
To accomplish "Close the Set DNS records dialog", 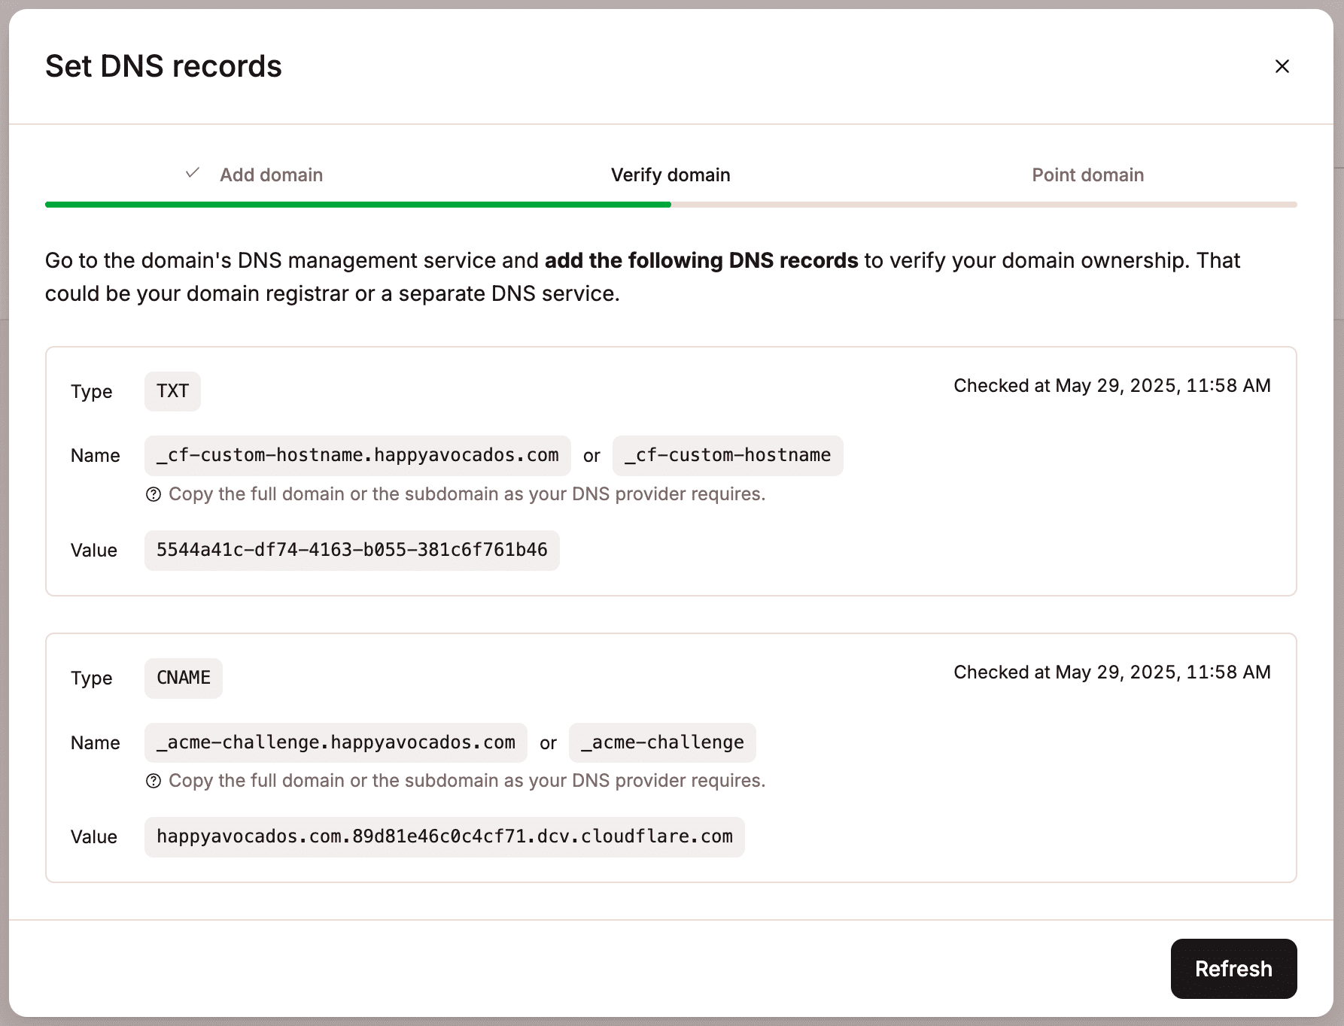I will click(x=1282, y=66).
